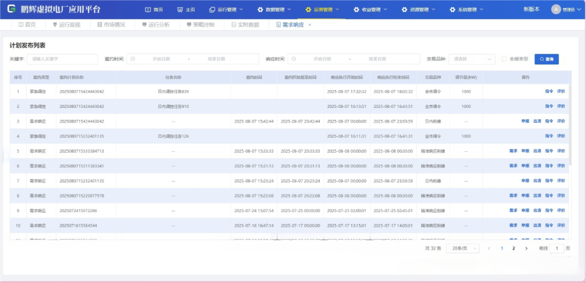Click the administrator avatar icon
586x283 pixels.
[x=556, y=9]
